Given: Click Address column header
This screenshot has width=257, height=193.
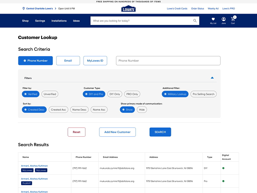Looking at the screenshot, I should click(x=153, y=157).
